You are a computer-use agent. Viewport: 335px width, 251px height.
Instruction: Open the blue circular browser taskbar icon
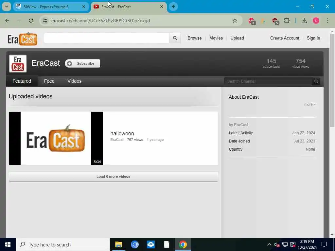pos(134,244)
